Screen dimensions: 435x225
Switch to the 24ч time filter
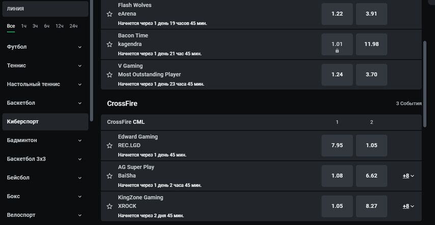click(73, 26)
